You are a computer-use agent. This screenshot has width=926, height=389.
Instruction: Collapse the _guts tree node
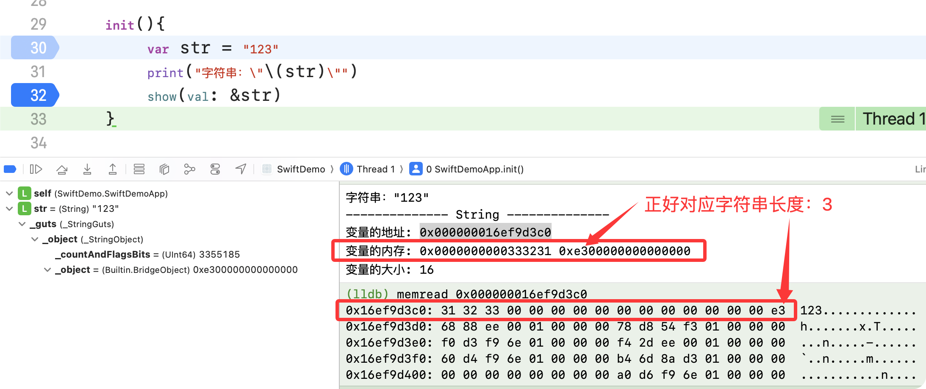[x=22, y=224]
